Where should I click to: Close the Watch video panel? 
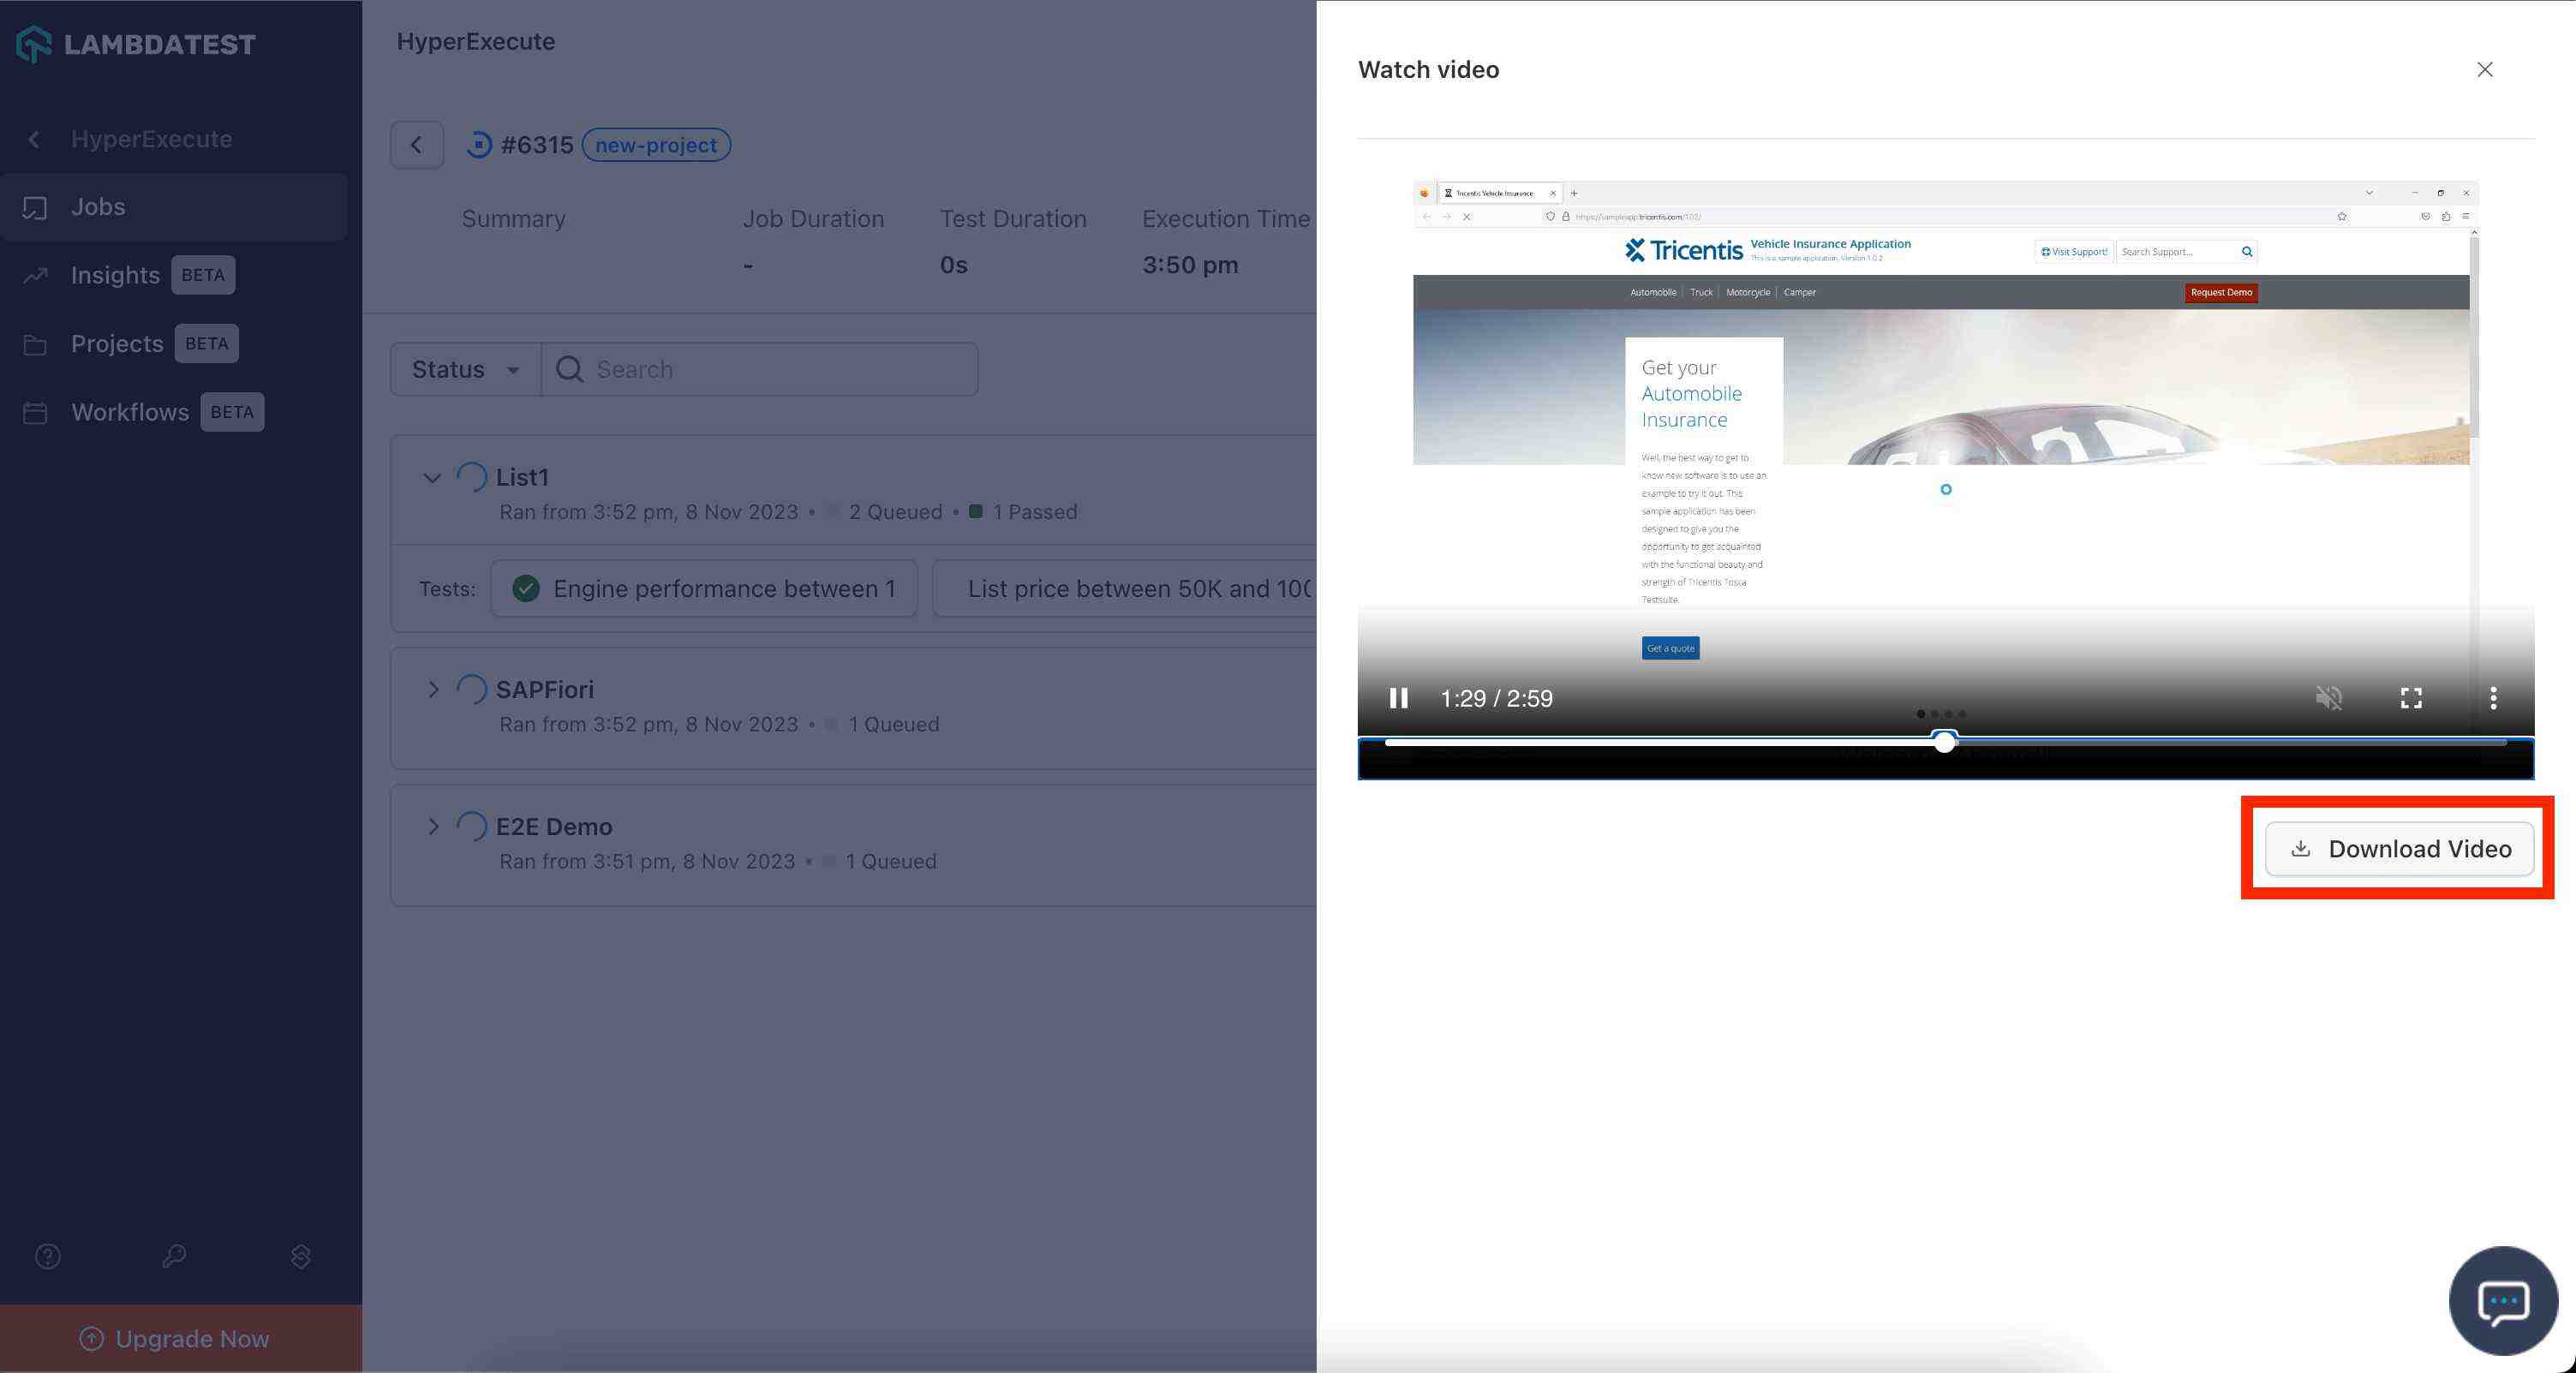[2484, 70]
